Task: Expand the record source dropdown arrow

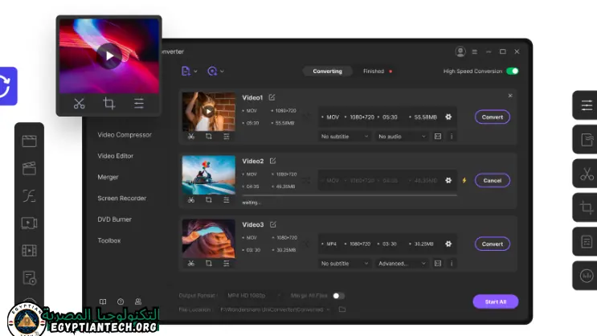Action: point(222,72)
